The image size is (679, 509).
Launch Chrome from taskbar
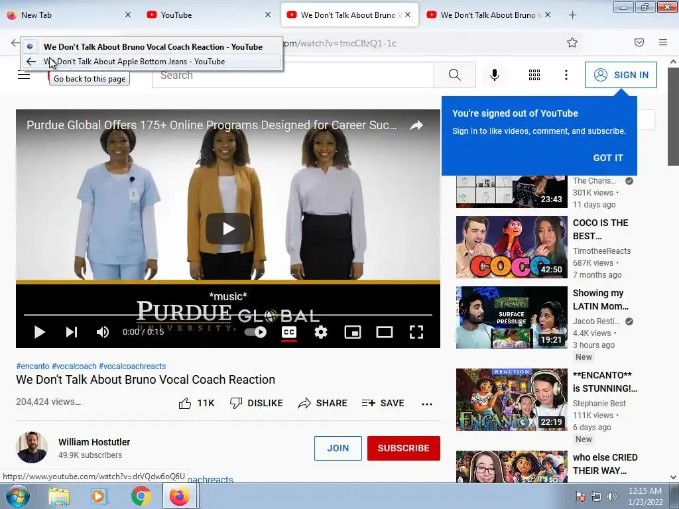[x=141, y=496]
